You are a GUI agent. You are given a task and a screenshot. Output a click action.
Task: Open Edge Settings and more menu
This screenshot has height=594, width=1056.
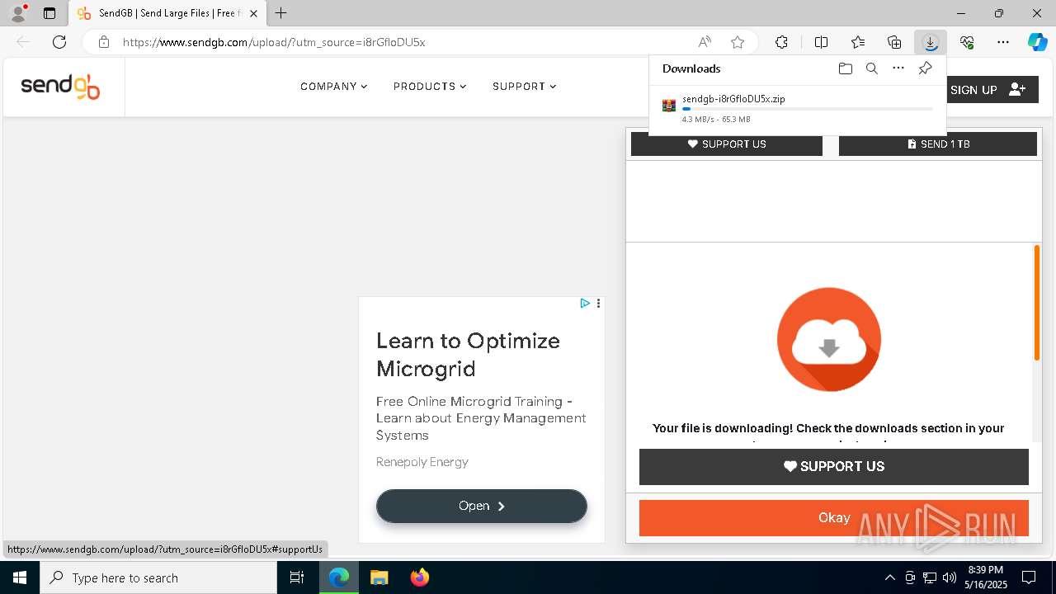1003,42
